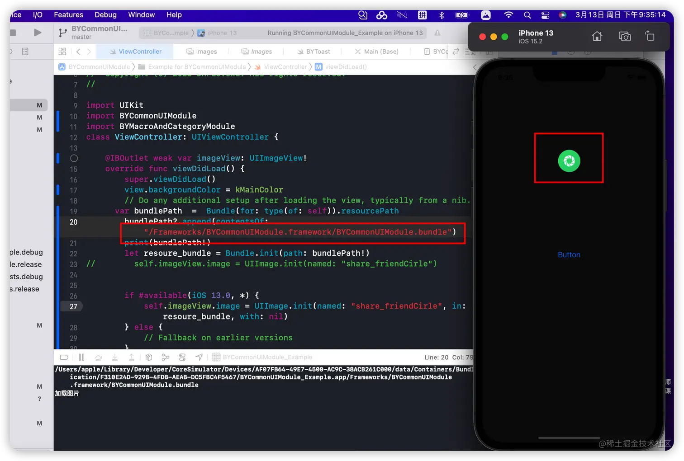Image resolution: width=684 pixels, height=461 pixels.
Task: Click the menu bar date and time
Action: tap(621, 15)
